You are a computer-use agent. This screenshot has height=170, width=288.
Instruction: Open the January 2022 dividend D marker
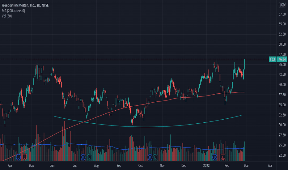pyautogui.click(x=214, y=157)
